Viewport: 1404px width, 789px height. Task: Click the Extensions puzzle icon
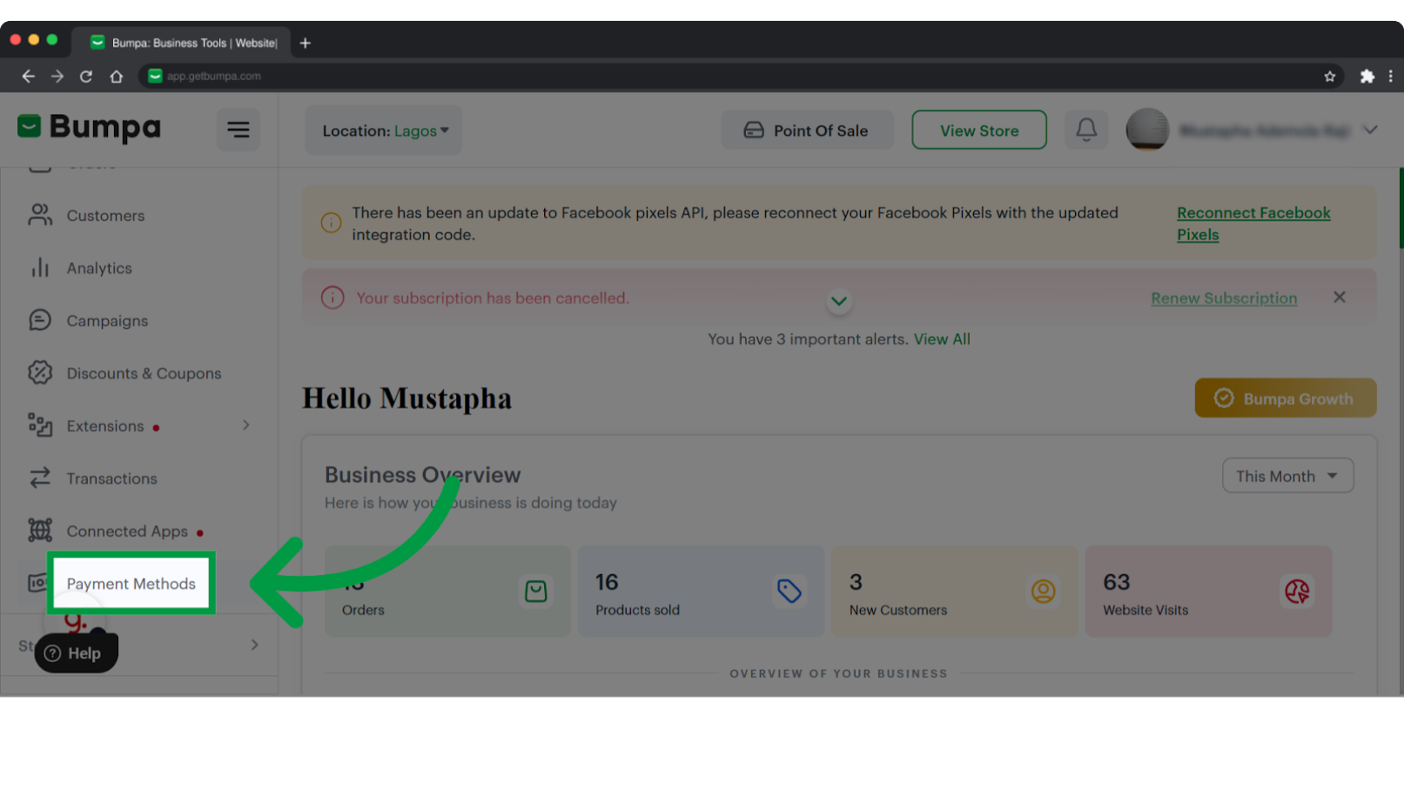[40, 425]
